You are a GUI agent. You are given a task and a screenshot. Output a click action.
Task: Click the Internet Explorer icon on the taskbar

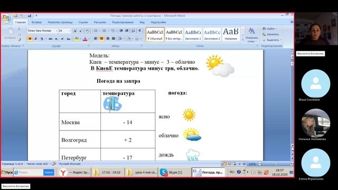pos(16,173)
